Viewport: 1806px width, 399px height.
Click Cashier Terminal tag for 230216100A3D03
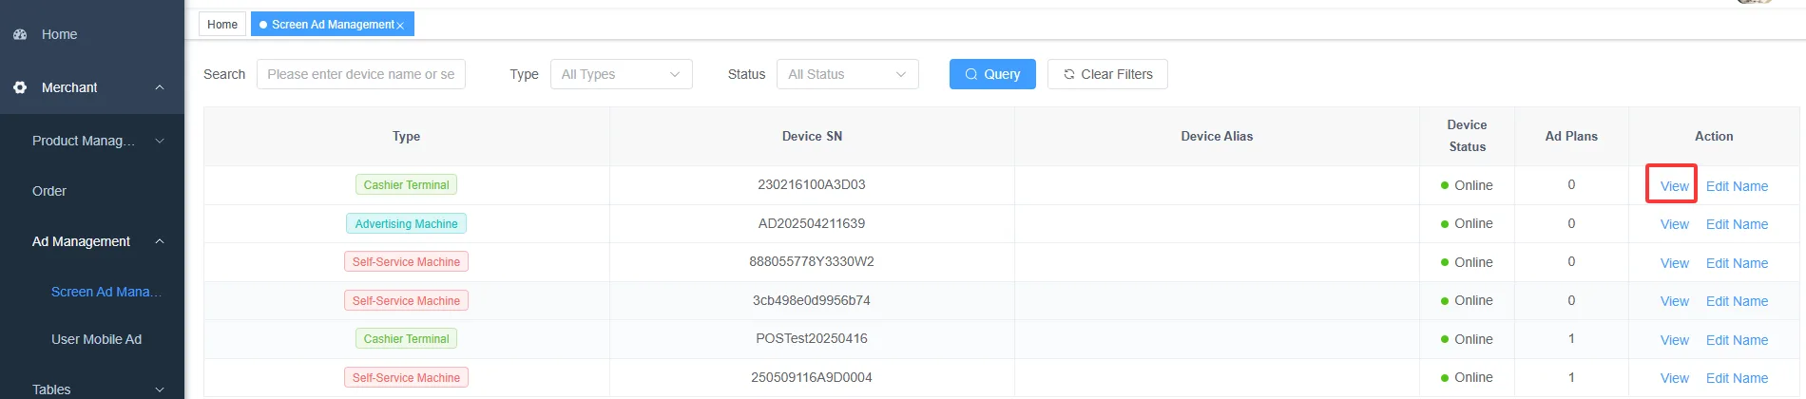[406, 184]
